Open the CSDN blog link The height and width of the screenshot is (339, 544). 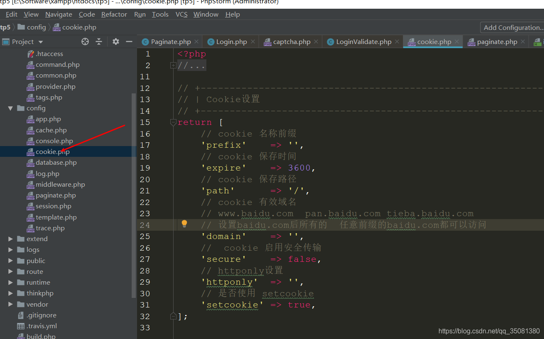pyautogui.click(x=489, y=331)
